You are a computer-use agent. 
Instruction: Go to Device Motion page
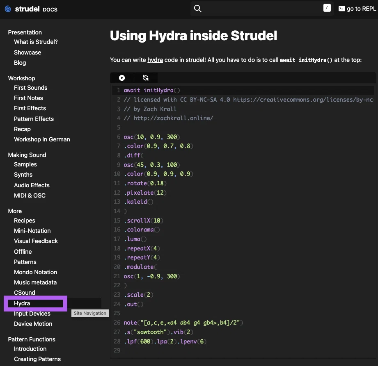(33, 324)
